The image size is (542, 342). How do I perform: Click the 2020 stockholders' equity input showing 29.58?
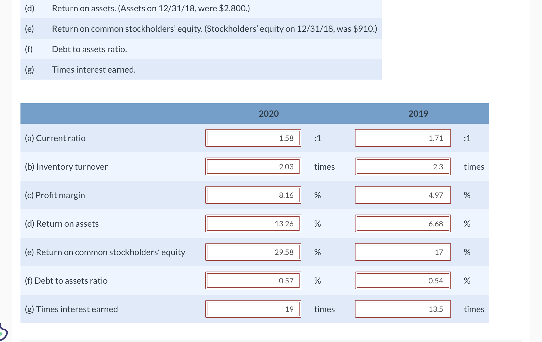[x=253, y=252]
